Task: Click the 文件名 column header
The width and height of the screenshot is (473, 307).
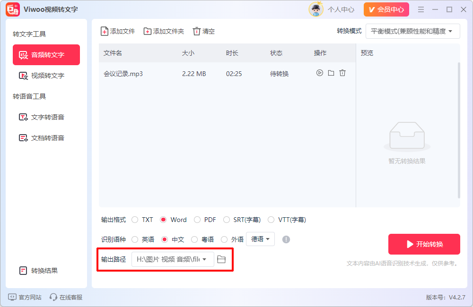Action: (x=113, y=53)
